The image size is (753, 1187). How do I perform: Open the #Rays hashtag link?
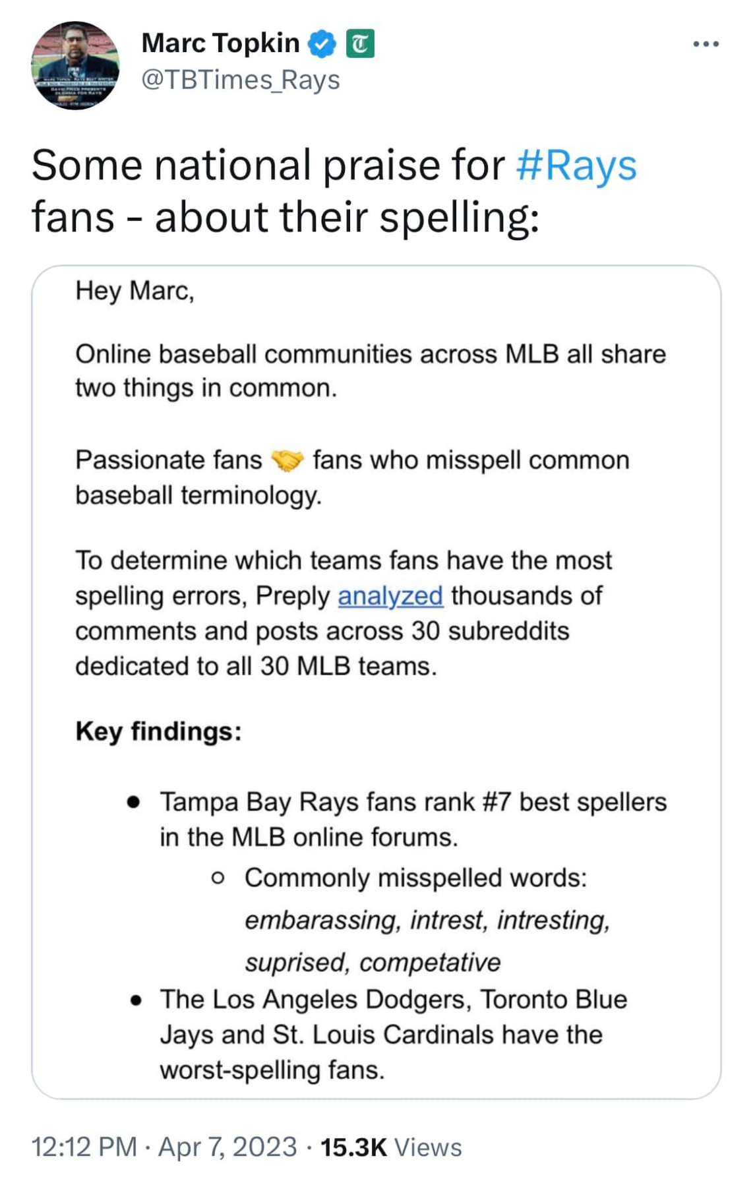(x=576, y=165)
